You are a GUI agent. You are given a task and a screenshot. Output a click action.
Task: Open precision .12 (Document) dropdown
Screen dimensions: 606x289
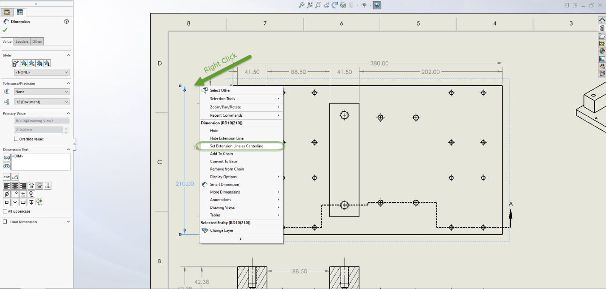click(41, 102)
